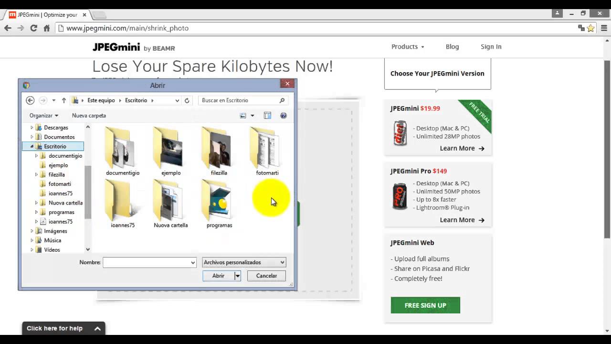This screenshot has height=344, width=611.
Task: Click the new tab button
Action: (x=99, y=15)
